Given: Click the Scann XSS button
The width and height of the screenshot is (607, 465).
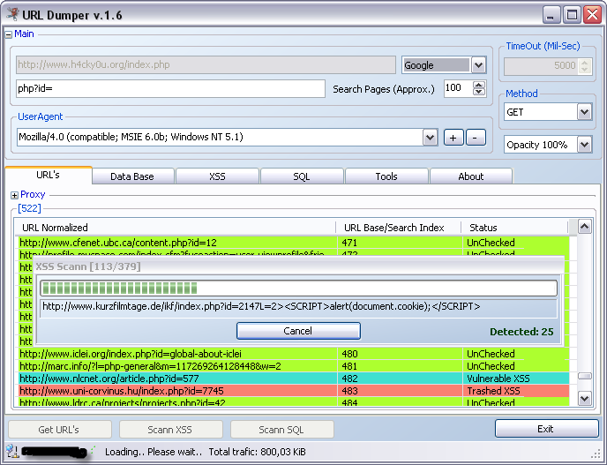Looking at the screenshot, I should point(171,430).
